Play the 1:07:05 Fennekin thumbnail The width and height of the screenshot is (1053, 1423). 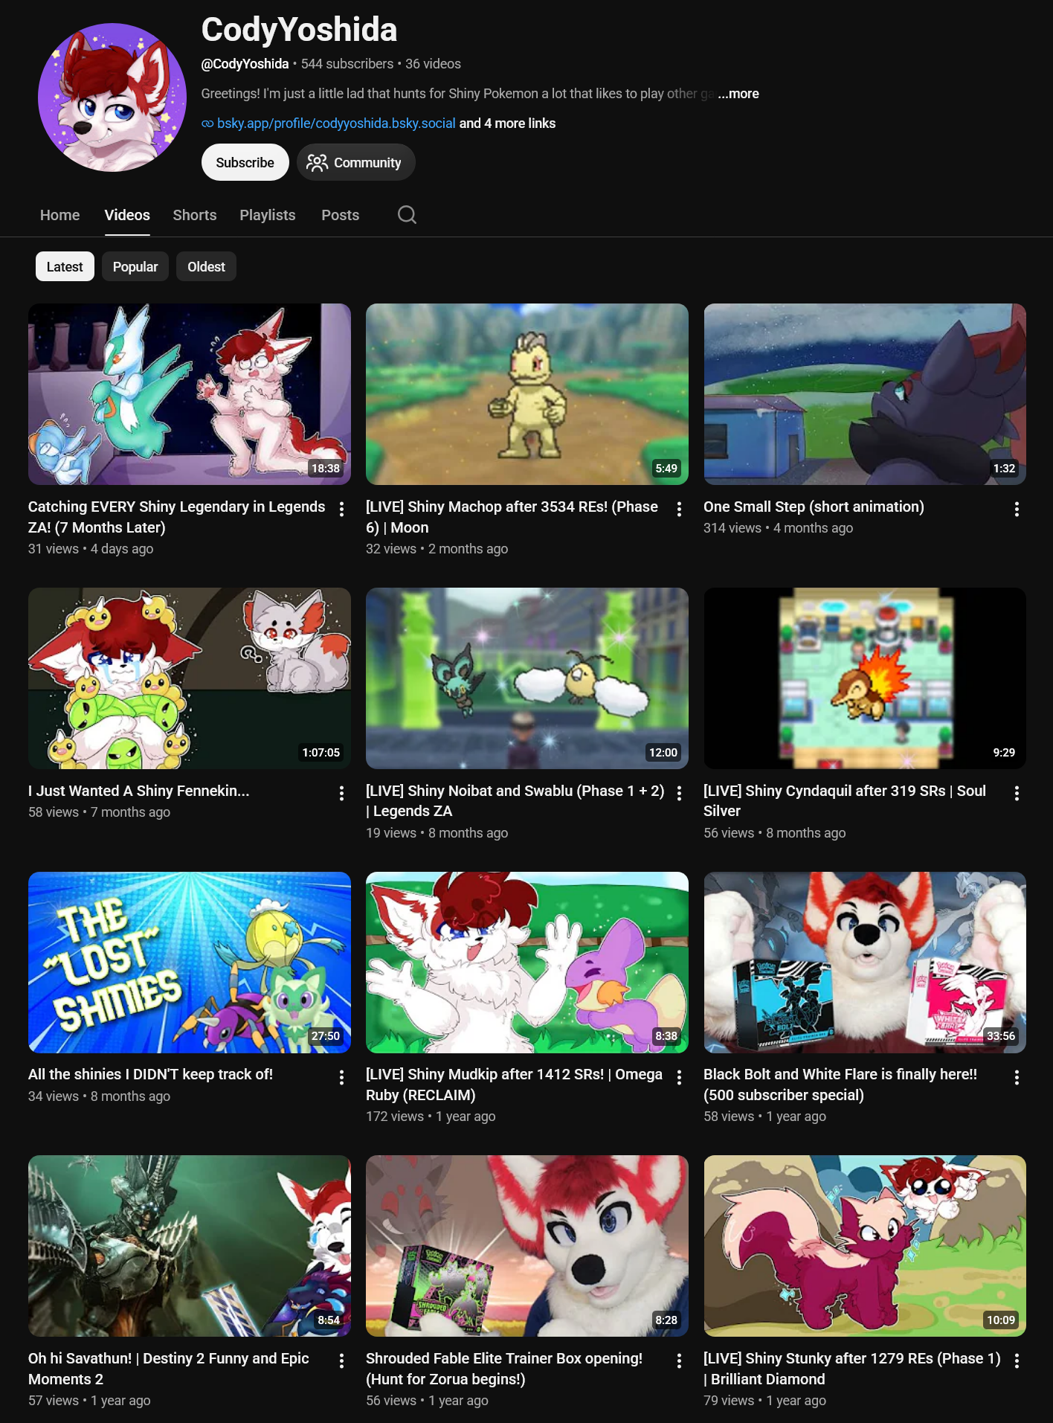190,678
